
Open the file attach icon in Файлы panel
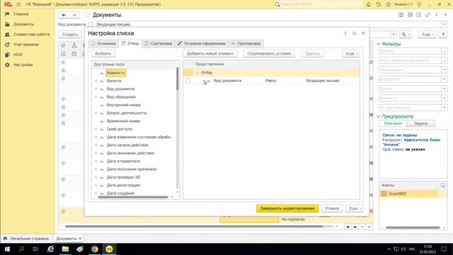pos(443,186)
